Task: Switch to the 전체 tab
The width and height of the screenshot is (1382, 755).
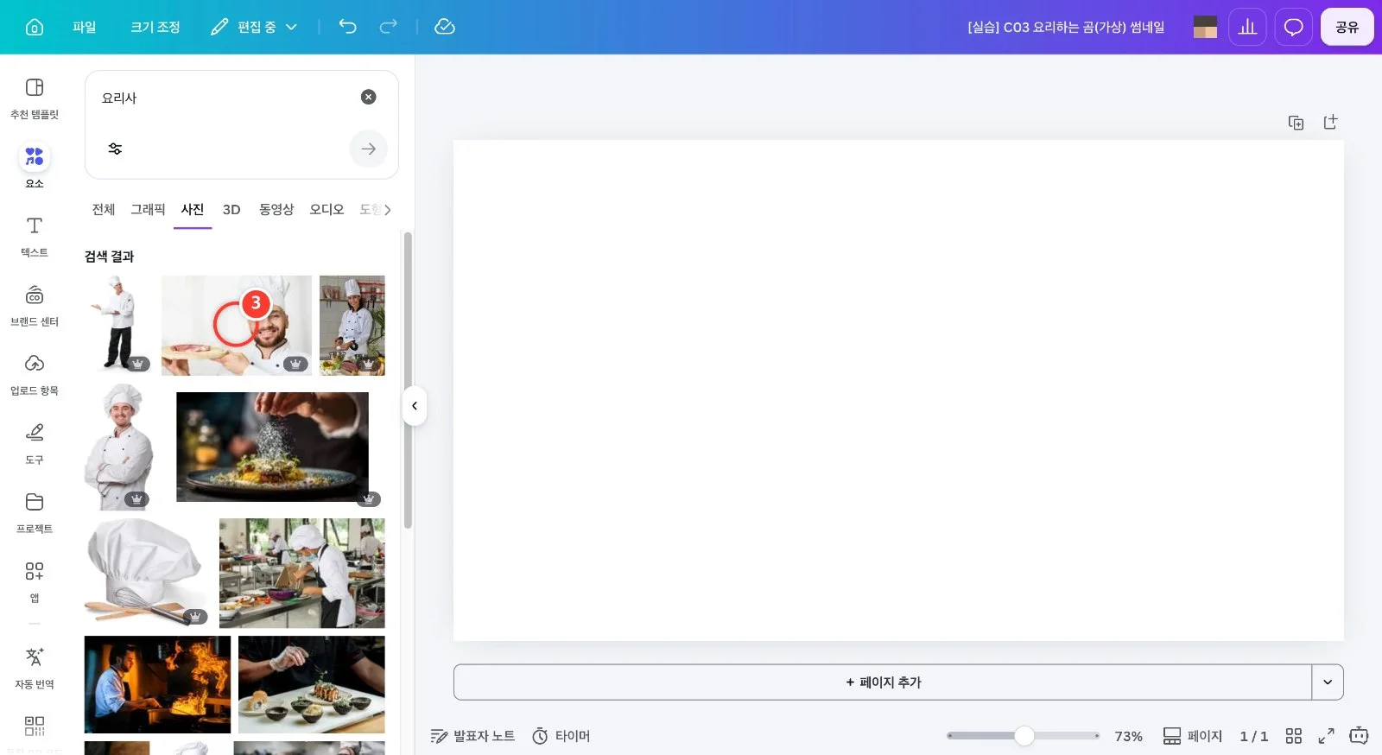Action: 104,209
